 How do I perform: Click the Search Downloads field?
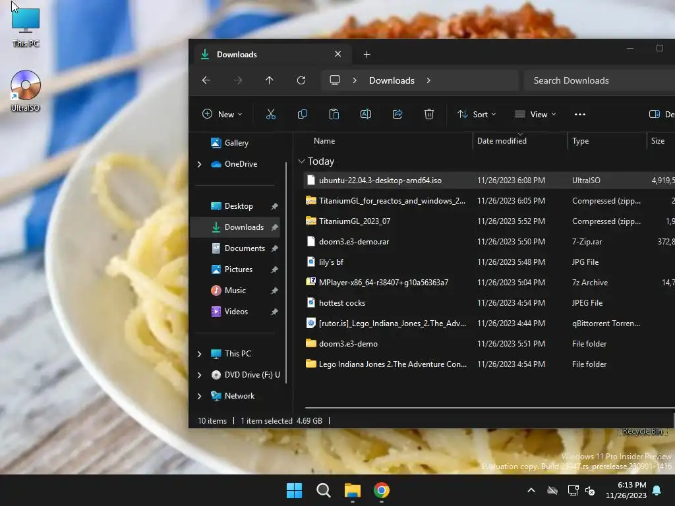[x=599, y=80]
